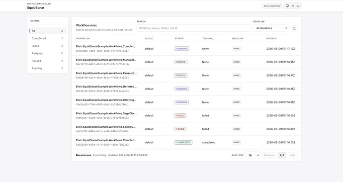Click the Queue column header
The width and height of the screenshot is (343, 182).
tap(149, 38)
